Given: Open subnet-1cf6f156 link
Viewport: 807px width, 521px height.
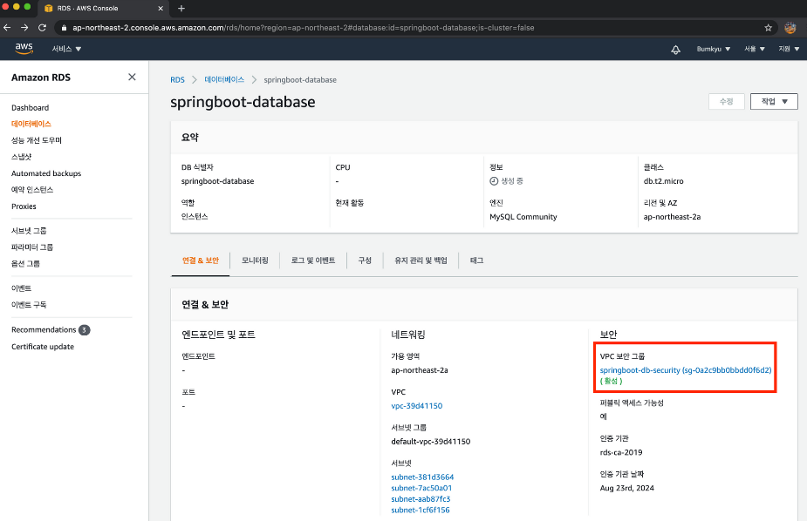Looking at the screenshot, I should click(421, 510).
